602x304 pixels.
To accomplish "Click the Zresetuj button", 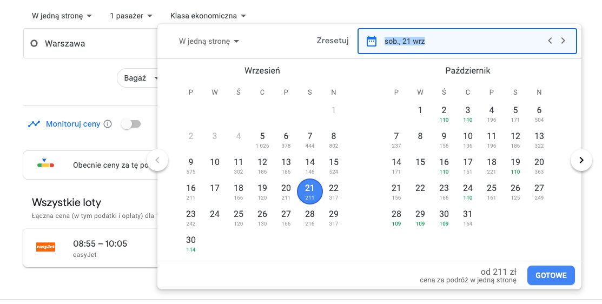I will tap(333, 41).
